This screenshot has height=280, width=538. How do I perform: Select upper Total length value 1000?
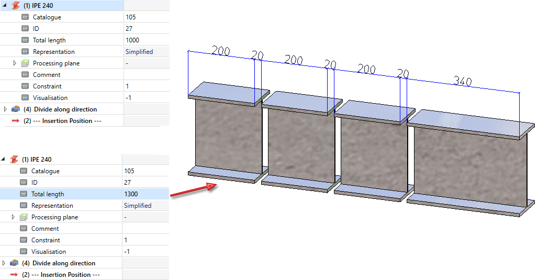[132, 40]
